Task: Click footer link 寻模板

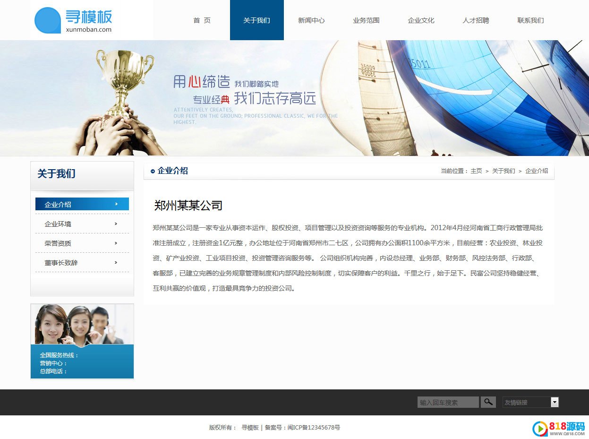Action: coord(250,428)
